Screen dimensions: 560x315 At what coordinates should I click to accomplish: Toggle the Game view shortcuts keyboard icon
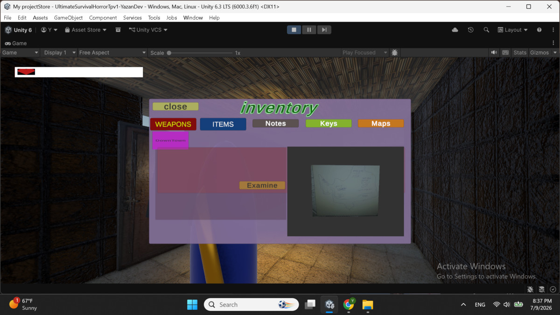pos(505,53)
